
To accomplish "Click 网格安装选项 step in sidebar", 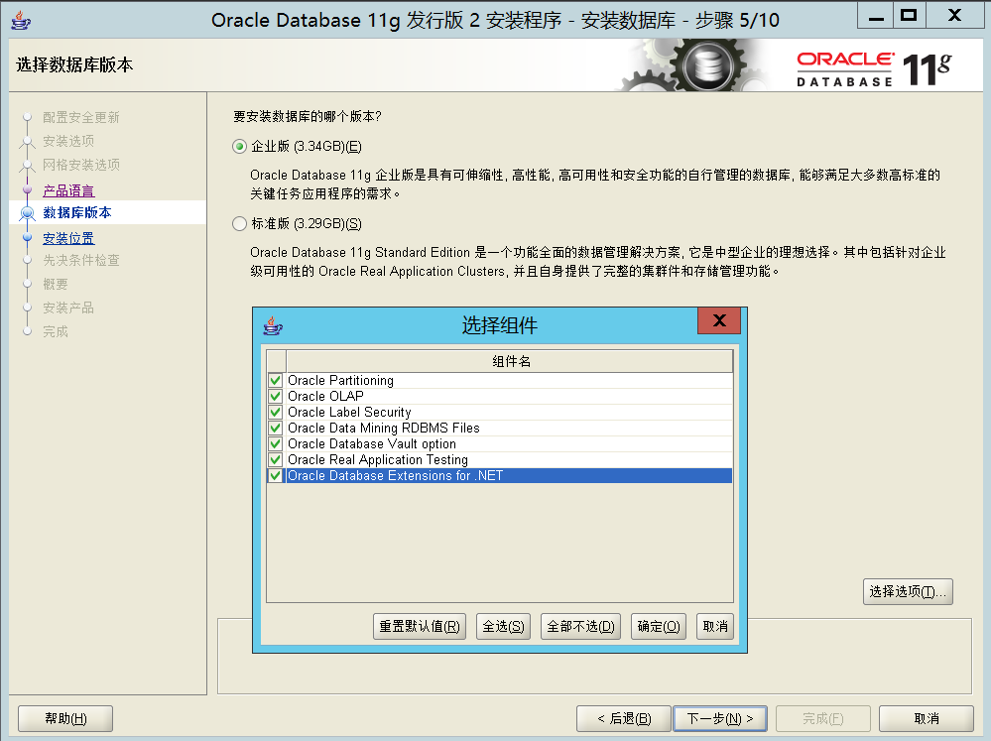I will [81, 165].
